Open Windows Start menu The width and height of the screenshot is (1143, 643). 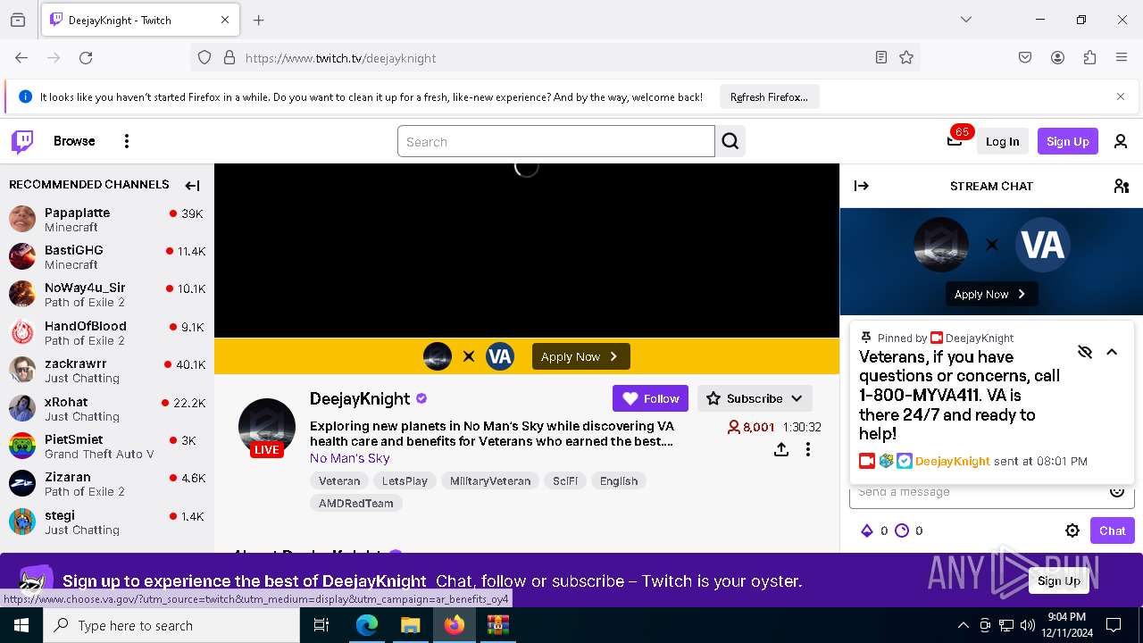point(21,625)
